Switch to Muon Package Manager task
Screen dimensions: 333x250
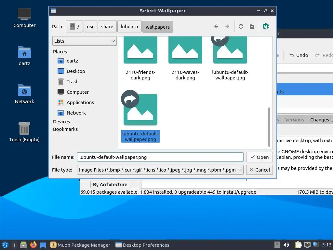[x=80, y=245]
